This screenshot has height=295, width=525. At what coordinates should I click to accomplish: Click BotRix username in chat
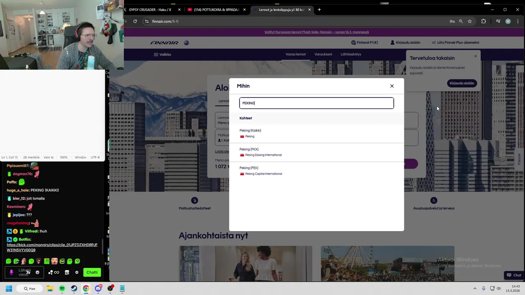tap(24, 239)
